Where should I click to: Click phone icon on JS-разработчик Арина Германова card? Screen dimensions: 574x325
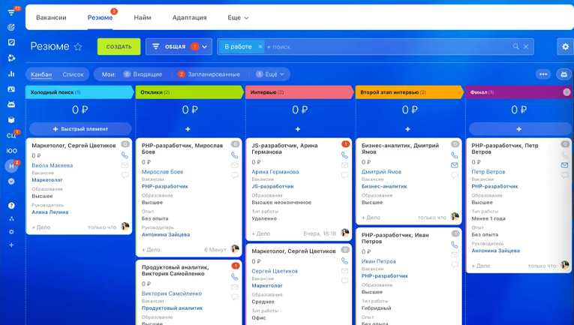point(345,155)
